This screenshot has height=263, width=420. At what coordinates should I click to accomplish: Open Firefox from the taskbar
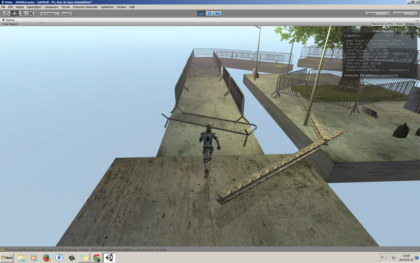coord(46,257)
